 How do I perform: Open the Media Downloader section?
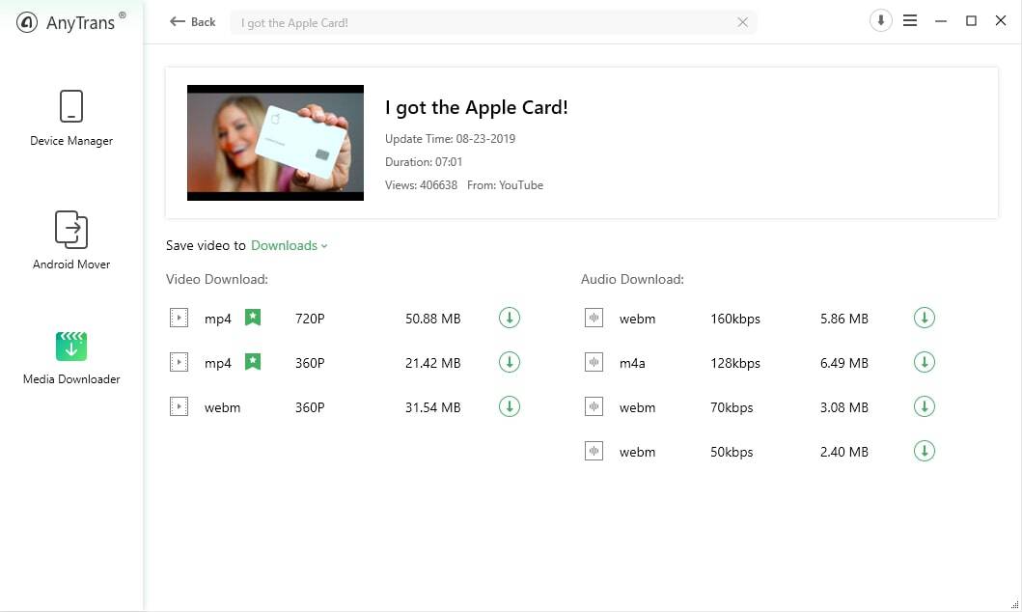71,358
